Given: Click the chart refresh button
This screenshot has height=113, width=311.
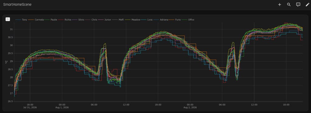Looking at the screenshot, I should point(8,19).
